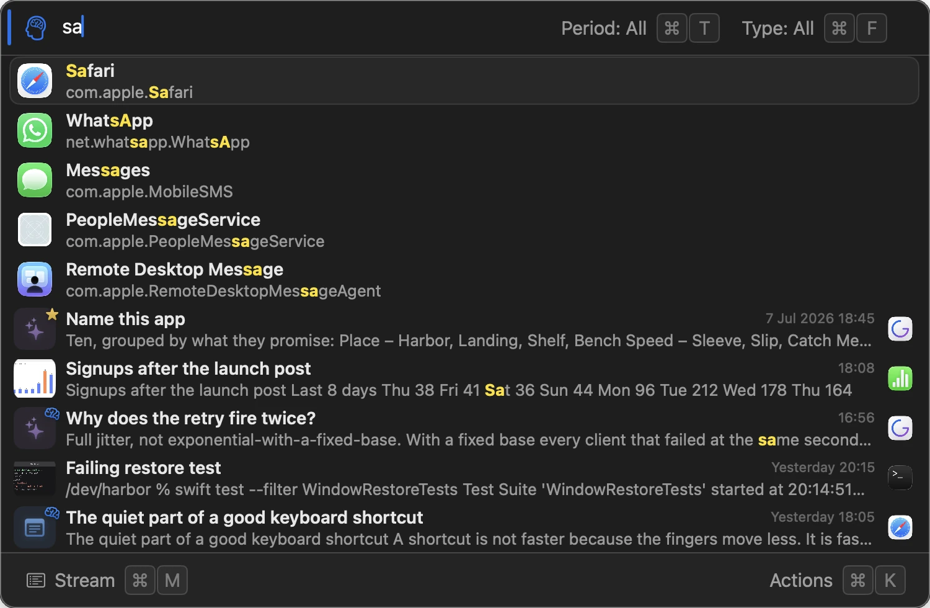Click the T shortcut key badge

[704, 28]
